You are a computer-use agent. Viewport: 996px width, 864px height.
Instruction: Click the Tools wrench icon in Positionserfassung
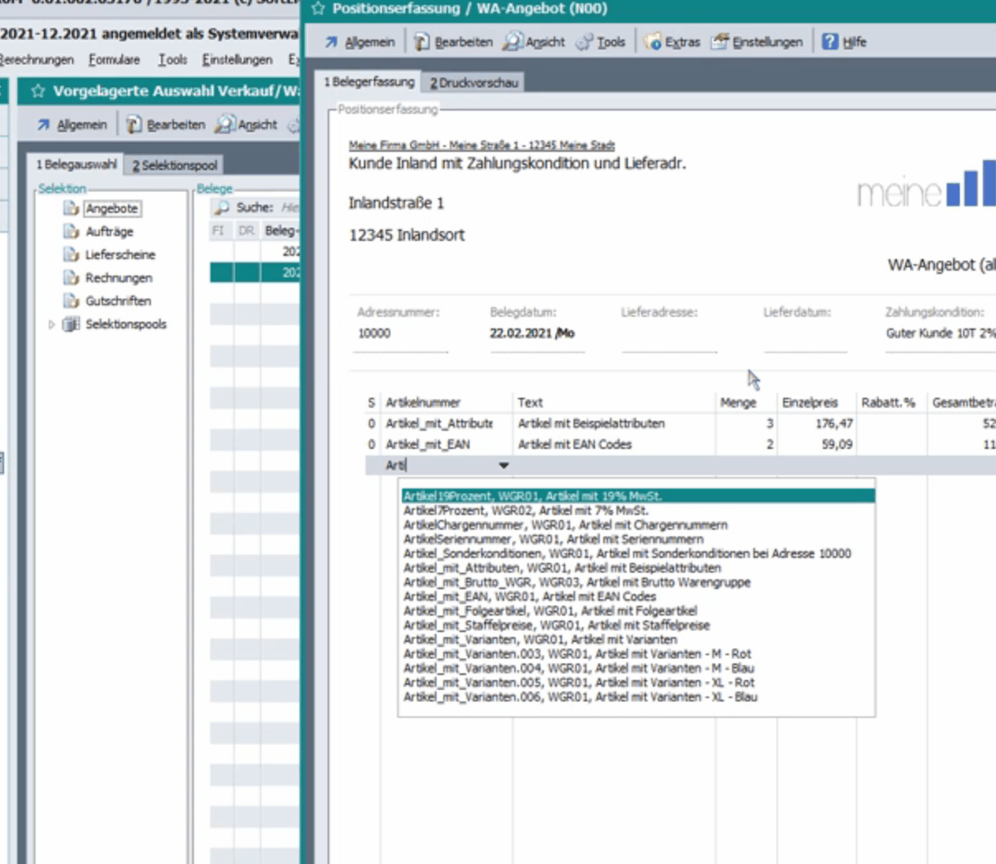pyautogui.click(x=584, y=41)
